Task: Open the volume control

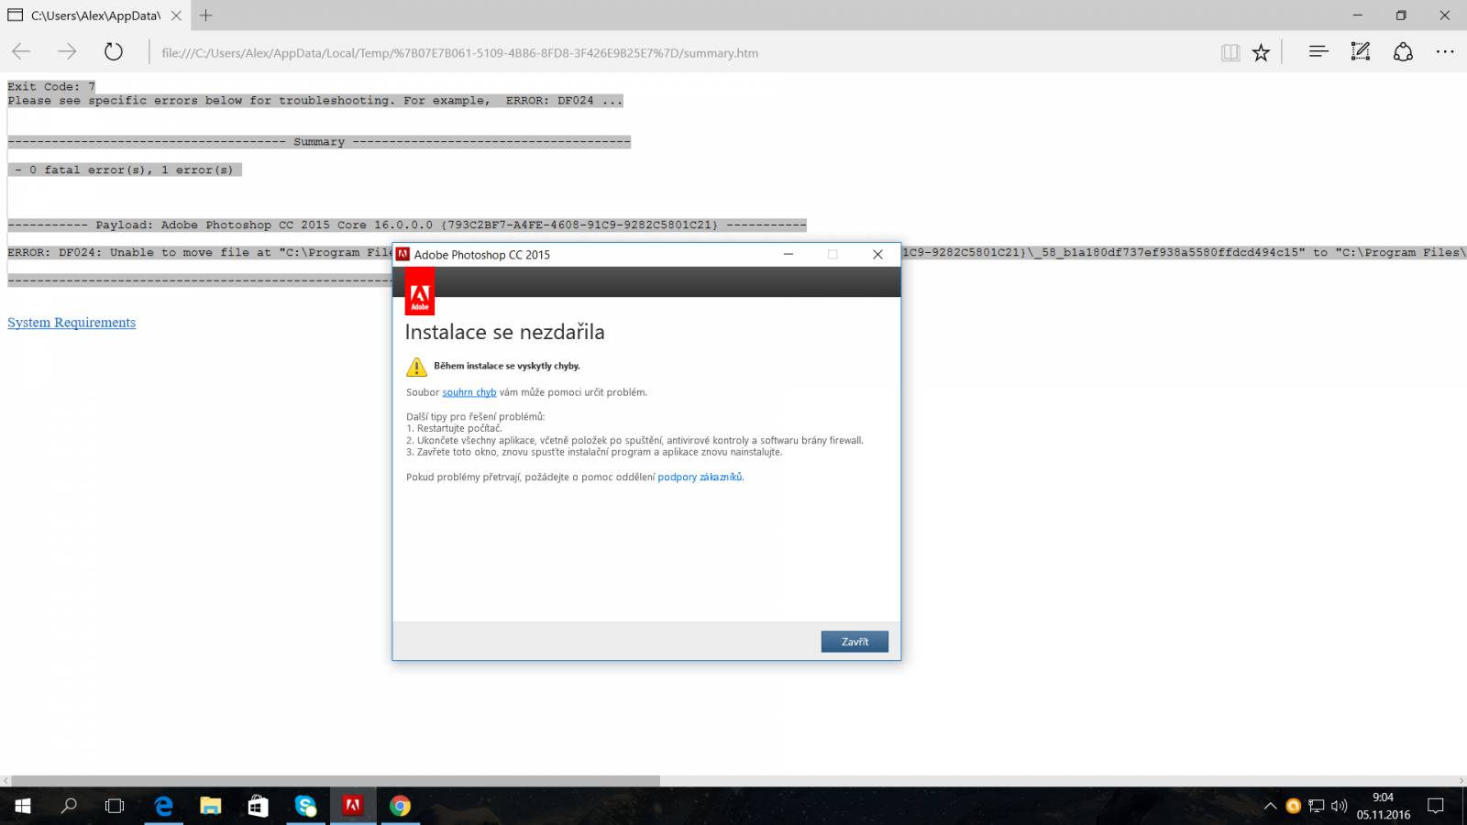Action: point(1339,807)
